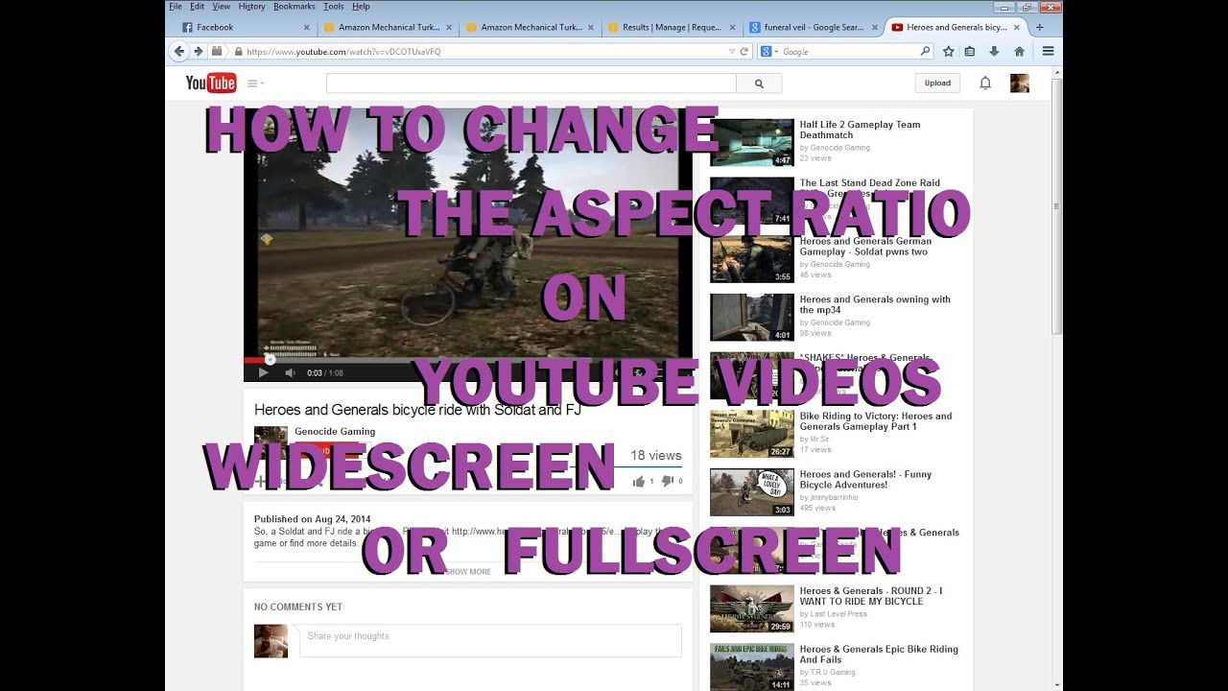Open the Help menu
This screenshot has height=691, width=1228.
click(x=361, y=6)
